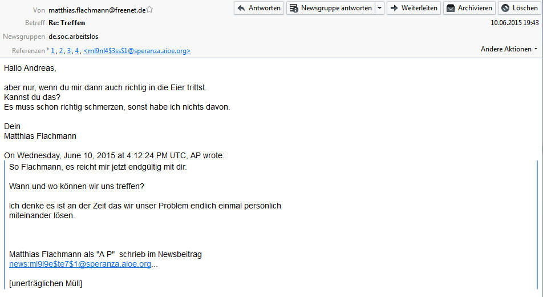Follow the news:ml9l9e$te7$1@speranza.aioe.org link

(80, 264)
